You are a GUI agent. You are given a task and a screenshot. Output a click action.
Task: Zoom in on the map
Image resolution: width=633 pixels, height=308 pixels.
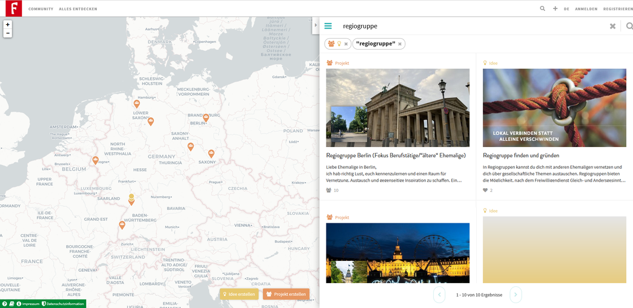click(x=8, y=25)
